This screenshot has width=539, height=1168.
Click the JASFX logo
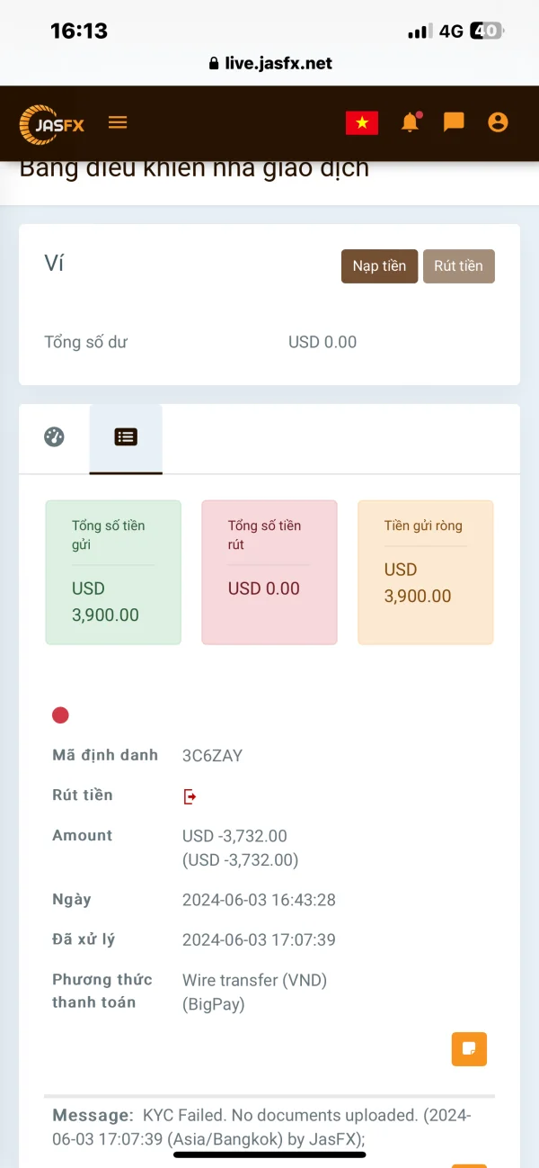pos(52,124)
